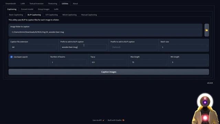Click the Caption file extension field
Viewport: 220px width, 124px height.
click(x=33, y=47)
